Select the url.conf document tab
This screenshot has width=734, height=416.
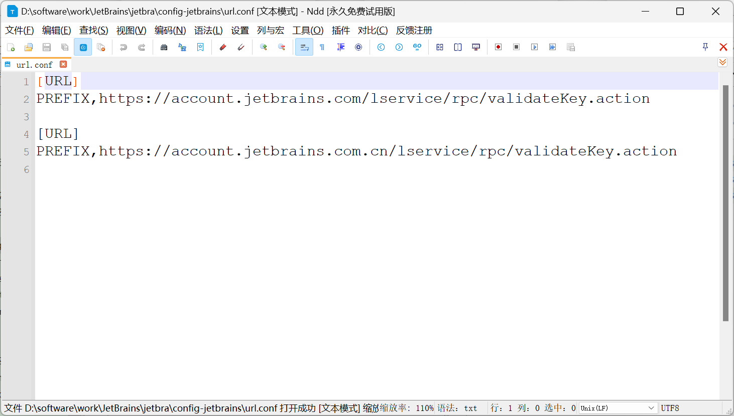pos(34,65)
